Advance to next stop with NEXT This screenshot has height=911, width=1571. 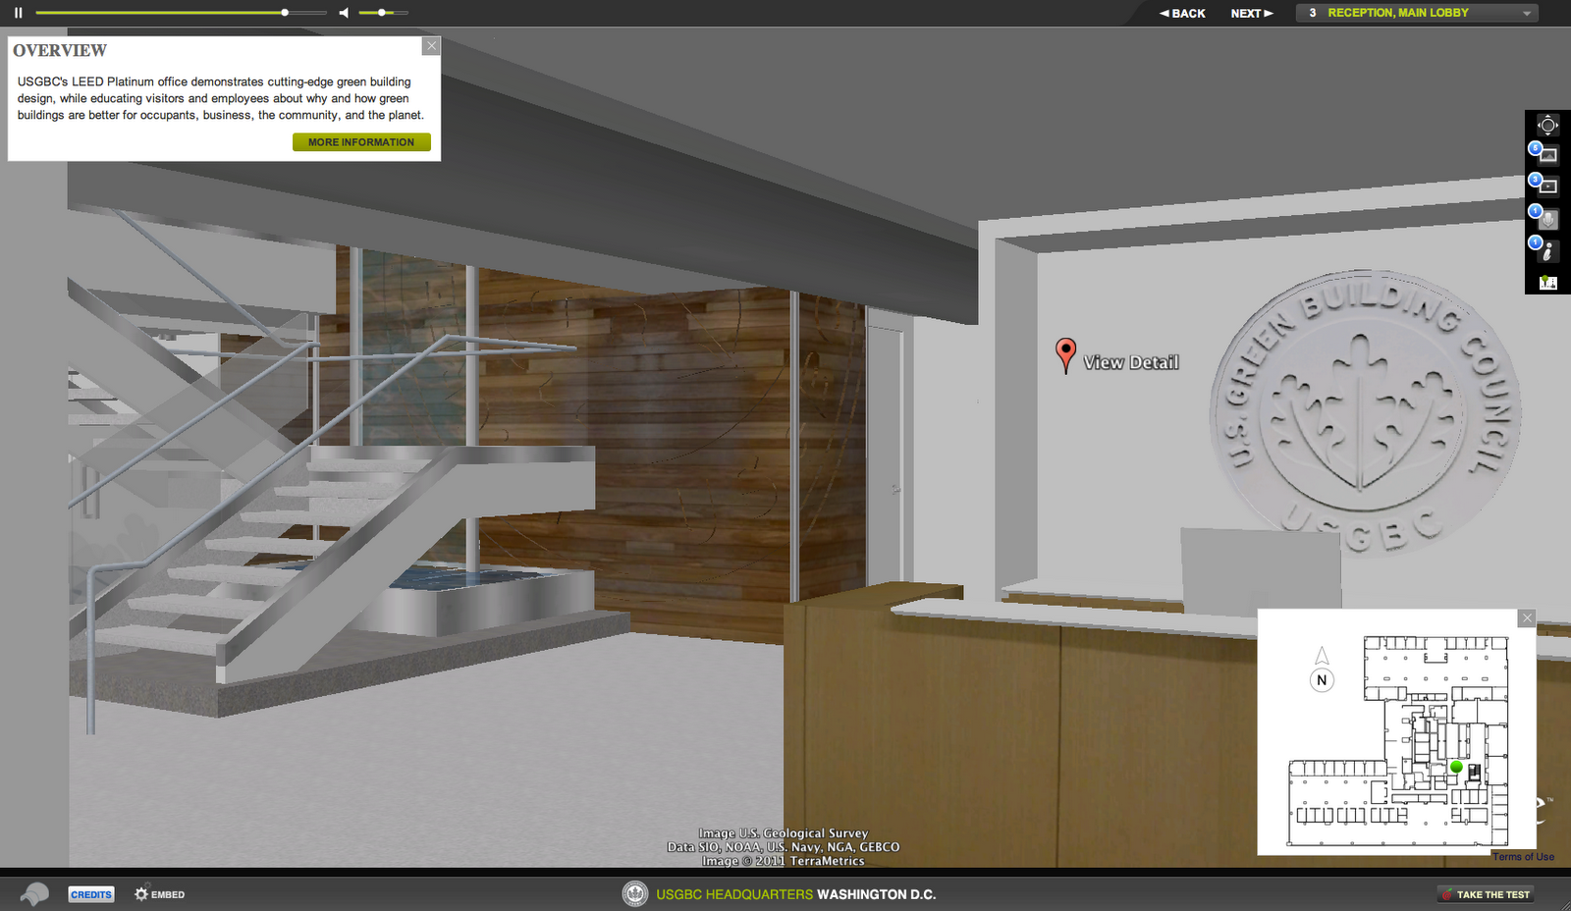(1252, 14)
